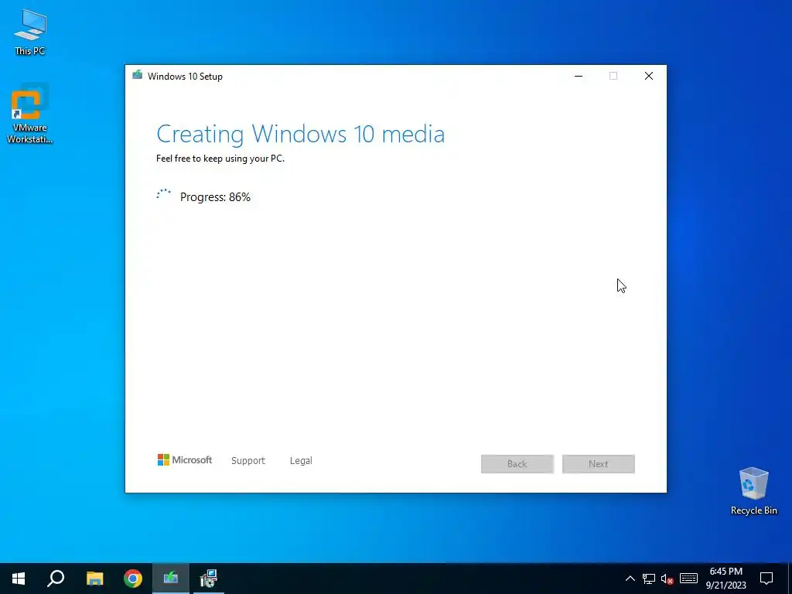Launch Google Chrome from taskbar
The height and width of the screenshot is (594, 792).
click(133, 579)
